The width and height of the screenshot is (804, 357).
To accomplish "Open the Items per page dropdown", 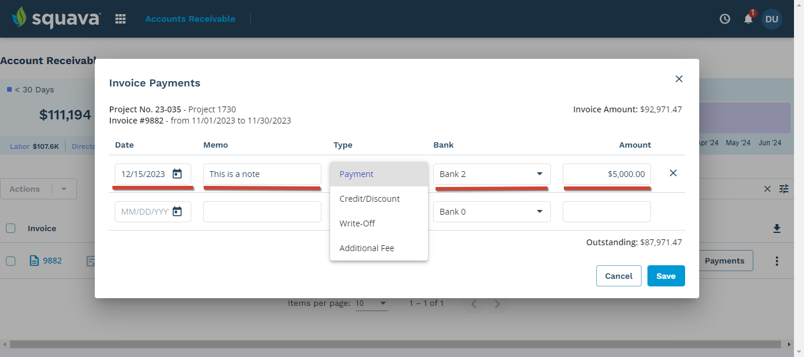I will pos(371,303).
